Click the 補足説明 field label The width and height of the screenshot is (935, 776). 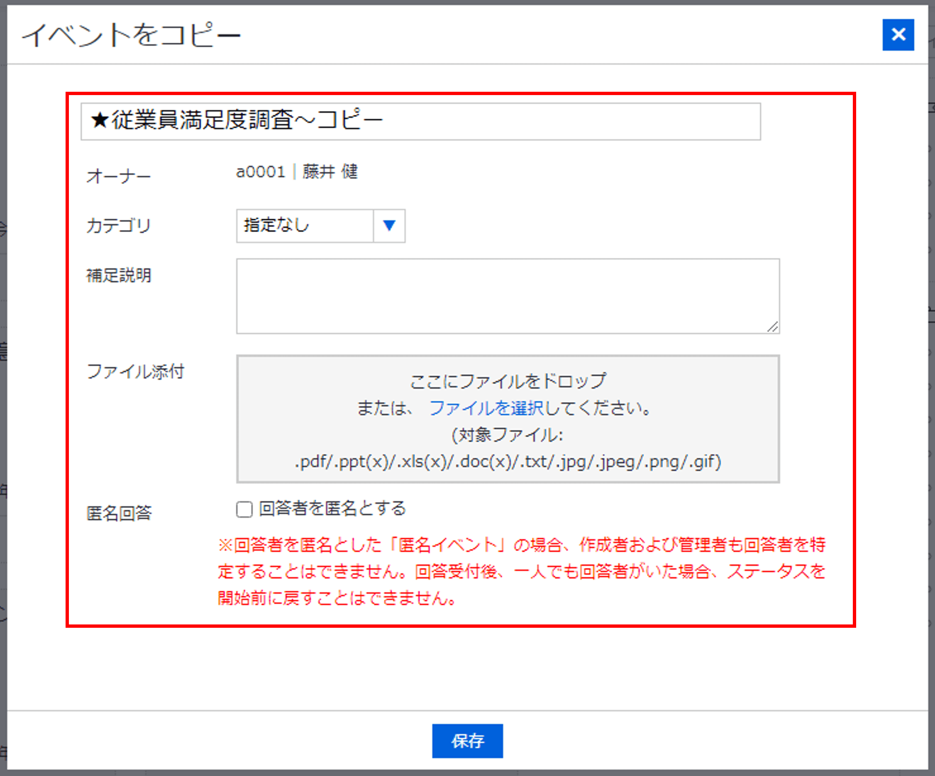coord(118,275)
